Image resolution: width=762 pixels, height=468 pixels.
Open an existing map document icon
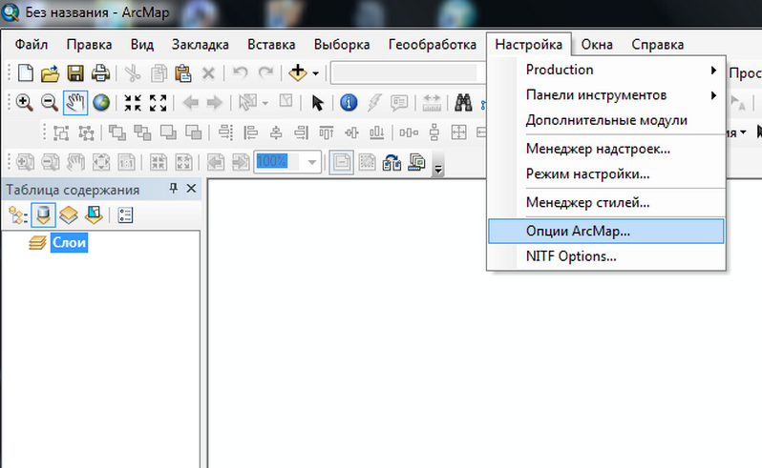pyautogui.click(x=50, y=73)
